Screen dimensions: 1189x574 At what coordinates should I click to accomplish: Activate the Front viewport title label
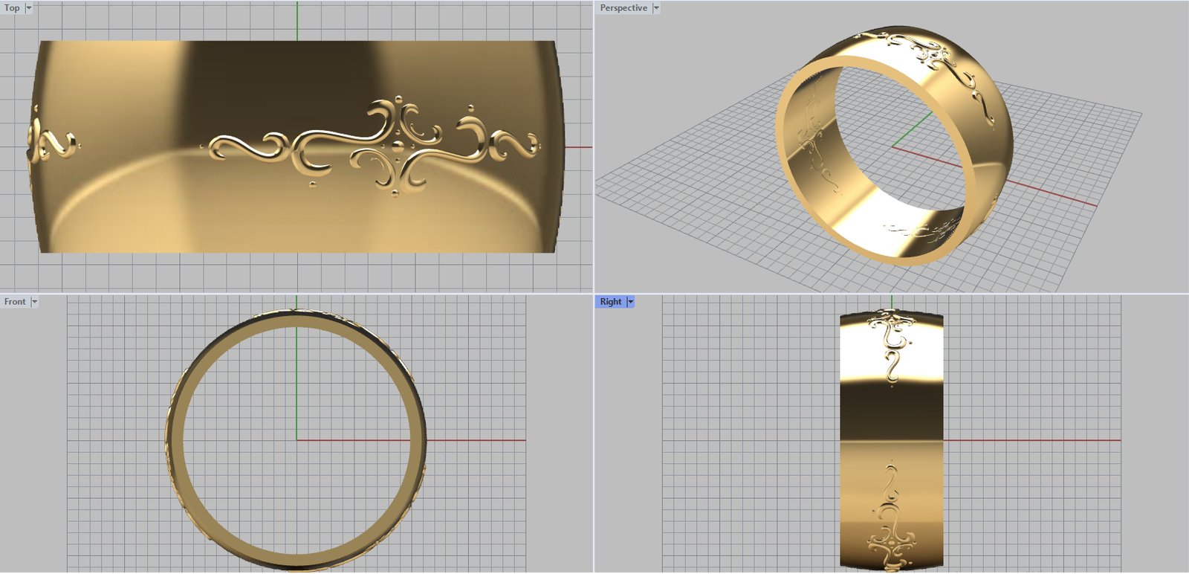[x=15, y=302]
